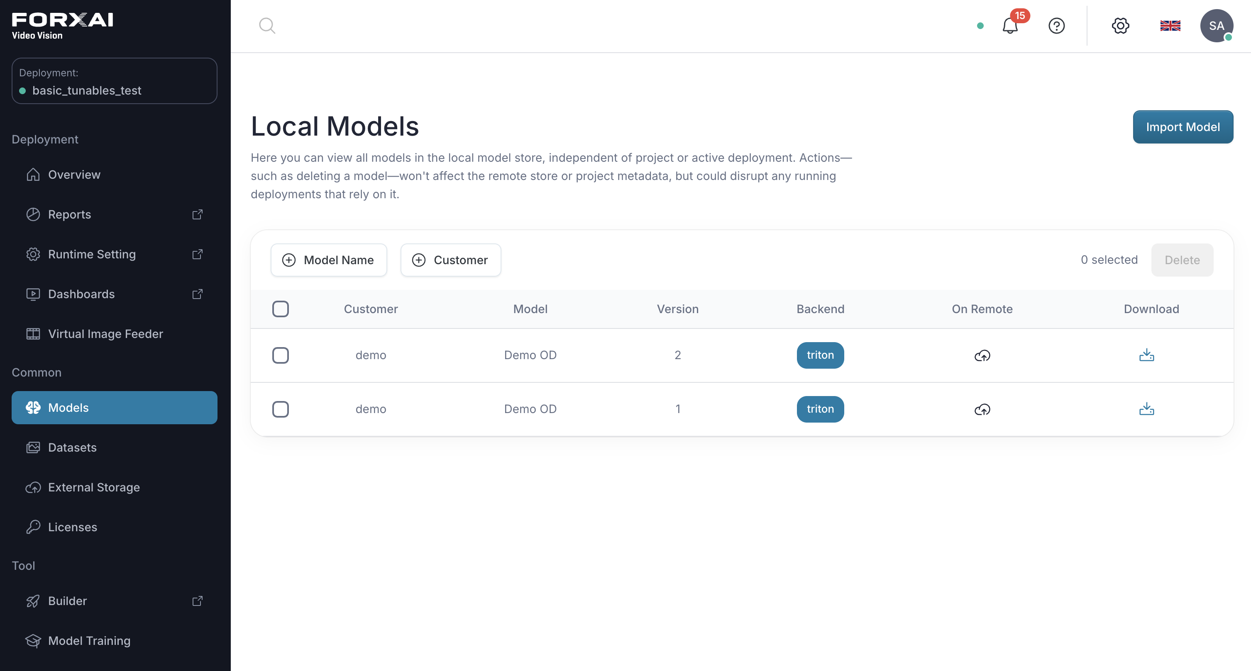Download Demo OD version 2 model
The height and width of the screenshot is (671, 1251).
[x=1146, y=355]
